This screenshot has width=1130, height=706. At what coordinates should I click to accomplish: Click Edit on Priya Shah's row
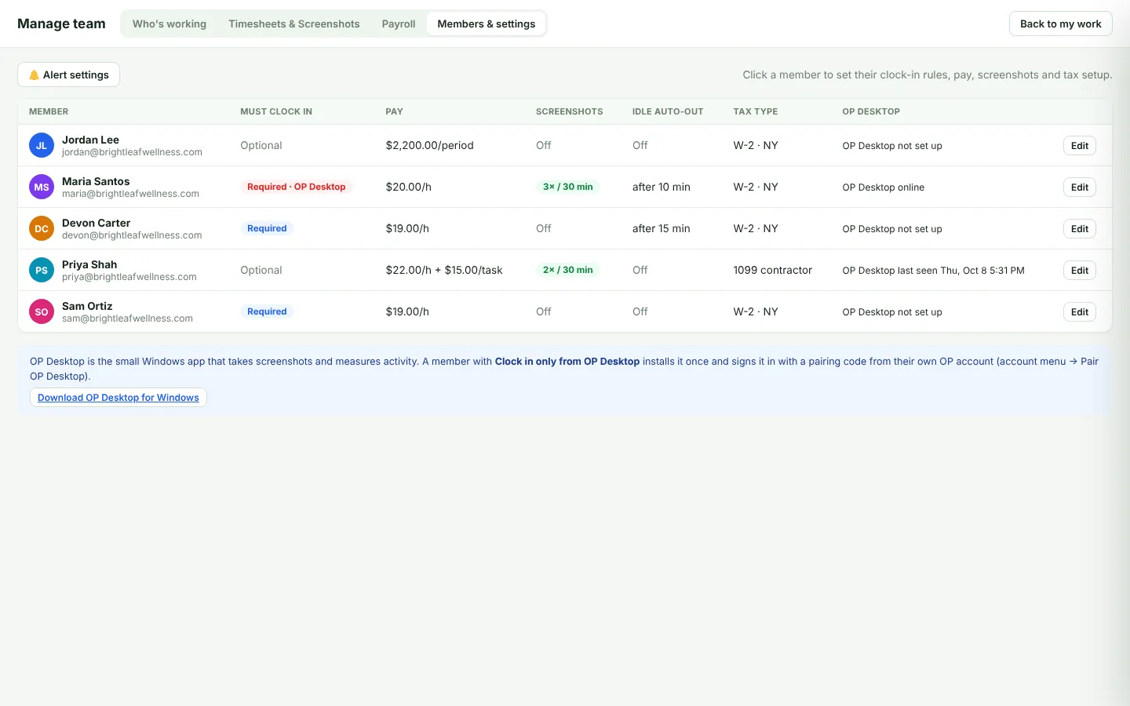coord(1080,270)
